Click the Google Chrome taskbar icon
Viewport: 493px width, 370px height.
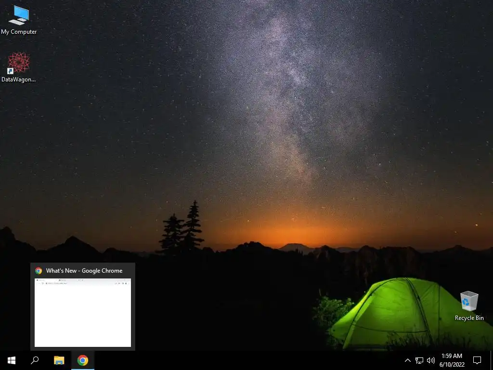click(83, 360)
